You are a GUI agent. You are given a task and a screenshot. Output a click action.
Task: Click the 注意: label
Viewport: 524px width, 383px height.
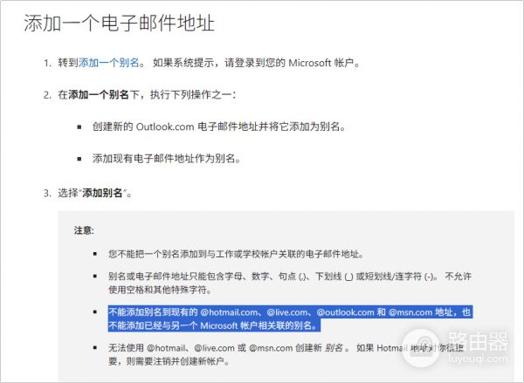(84, 230)
